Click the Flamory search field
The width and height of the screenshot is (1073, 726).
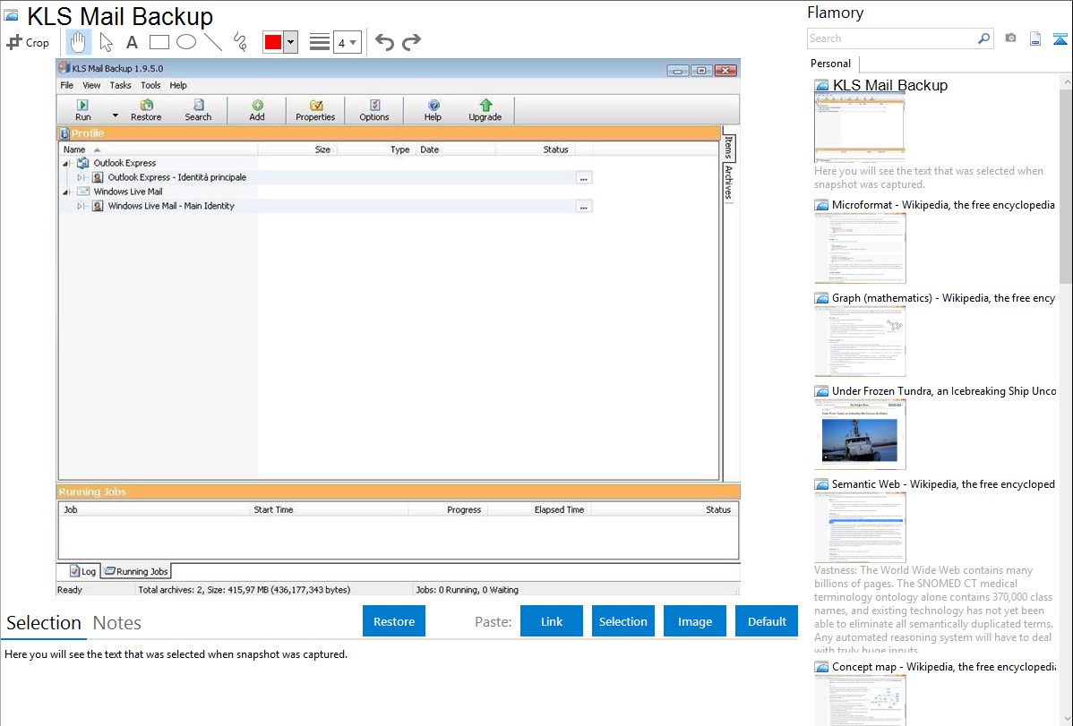pos(891,38)
